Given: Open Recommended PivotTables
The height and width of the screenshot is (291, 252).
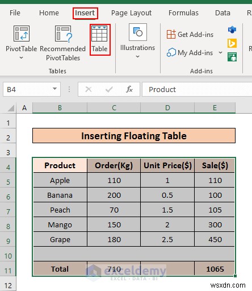Looking at the screenshot, I should [63, 43].
